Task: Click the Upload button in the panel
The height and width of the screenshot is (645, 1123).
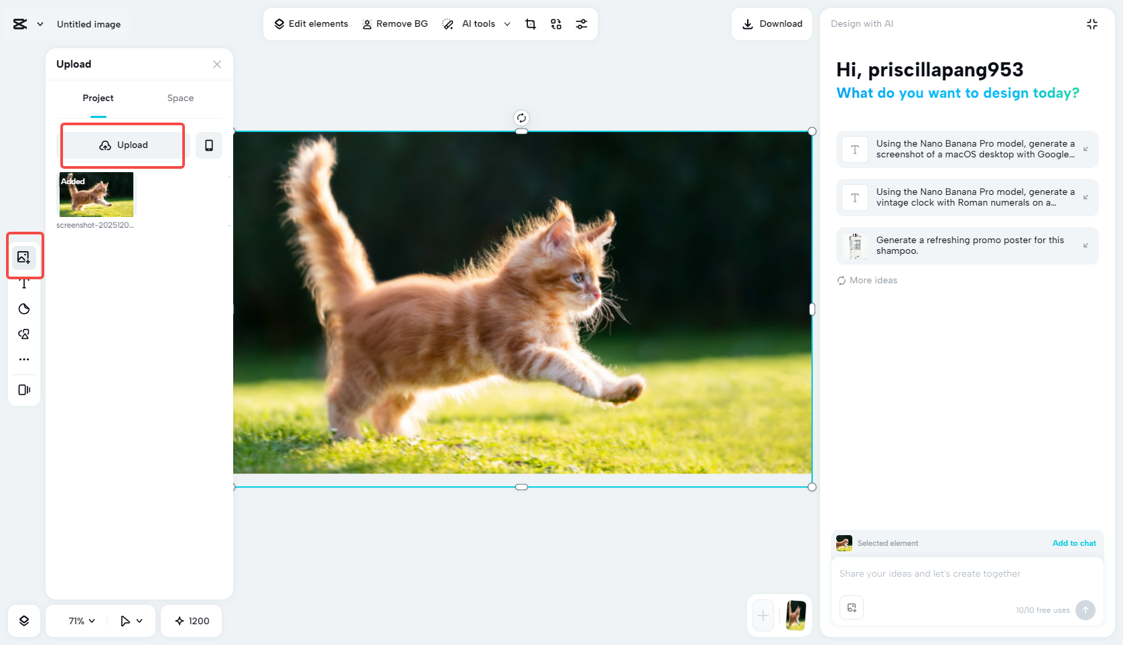Action: (123, 145)
